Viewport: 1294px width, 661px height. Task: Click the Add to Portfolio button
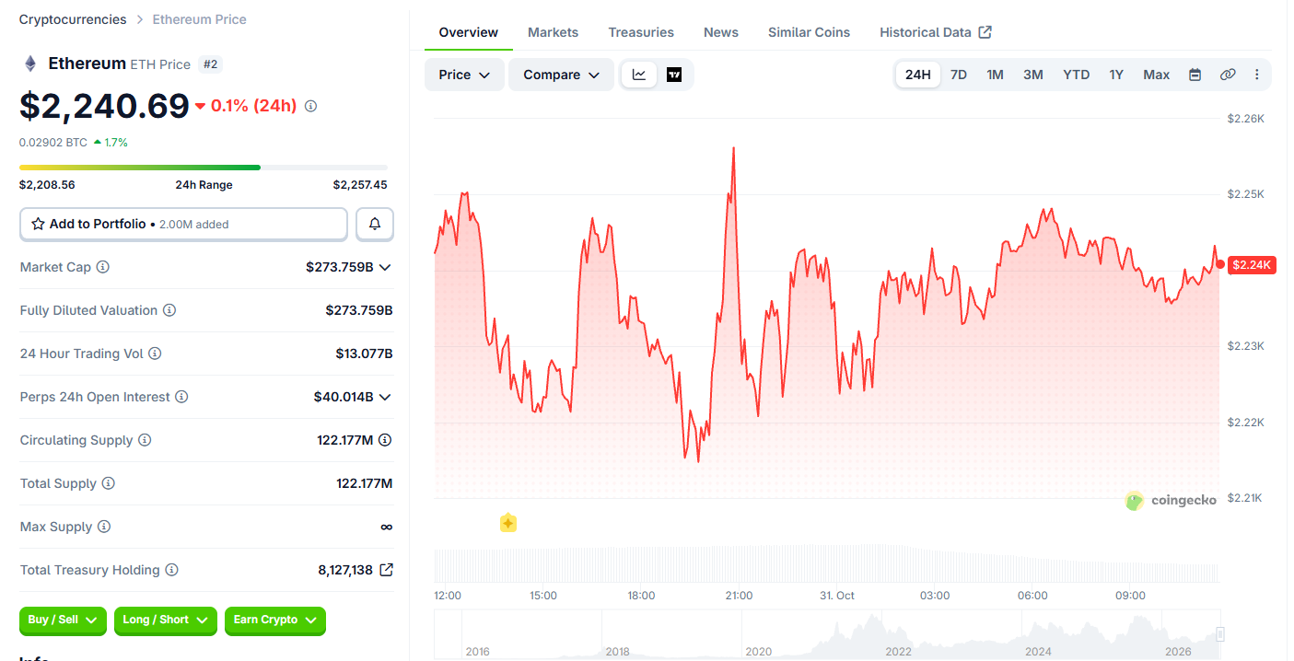pos(183,224)
